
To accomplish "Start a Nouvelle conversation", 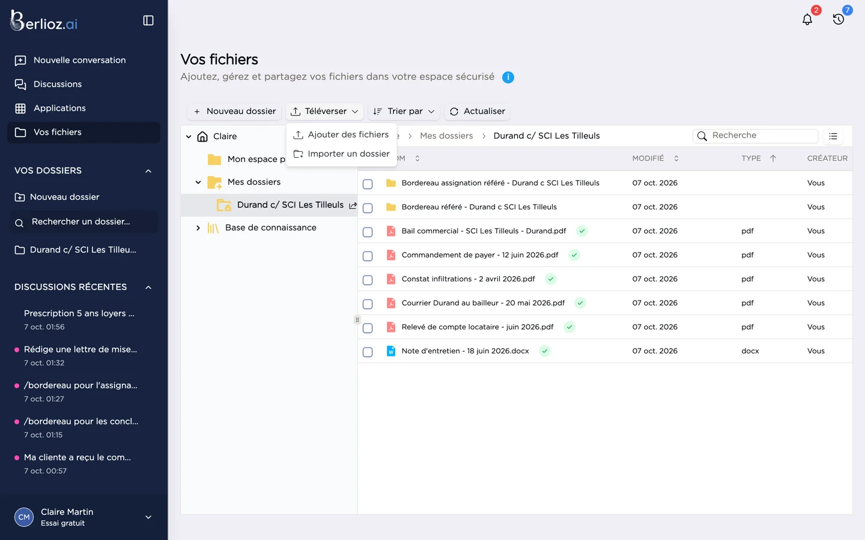I will [x=83, y=61].
